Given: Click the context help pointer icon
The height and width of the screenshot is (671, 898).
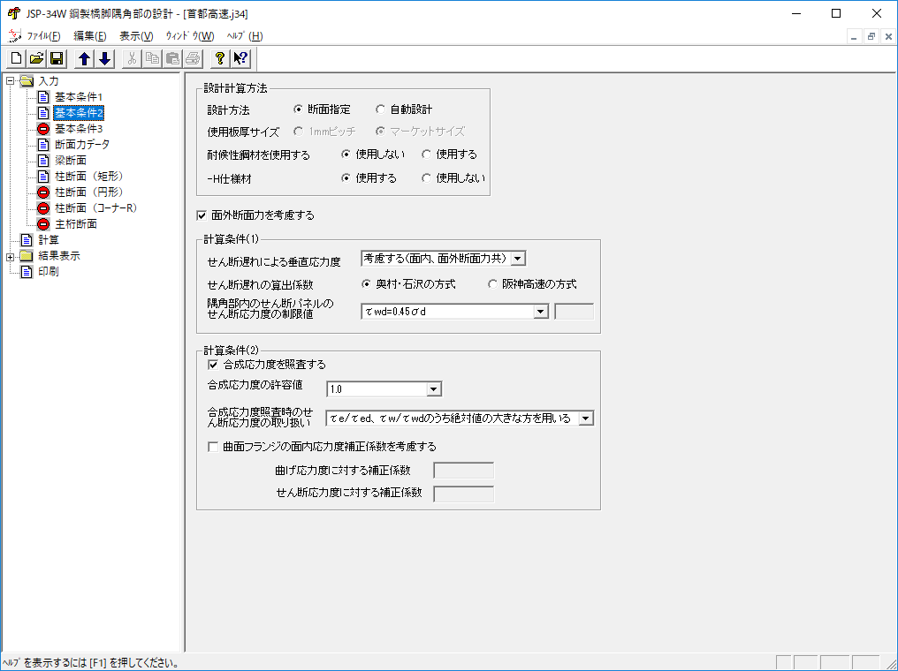Looking at the screenshot, I should coord(240,59).
